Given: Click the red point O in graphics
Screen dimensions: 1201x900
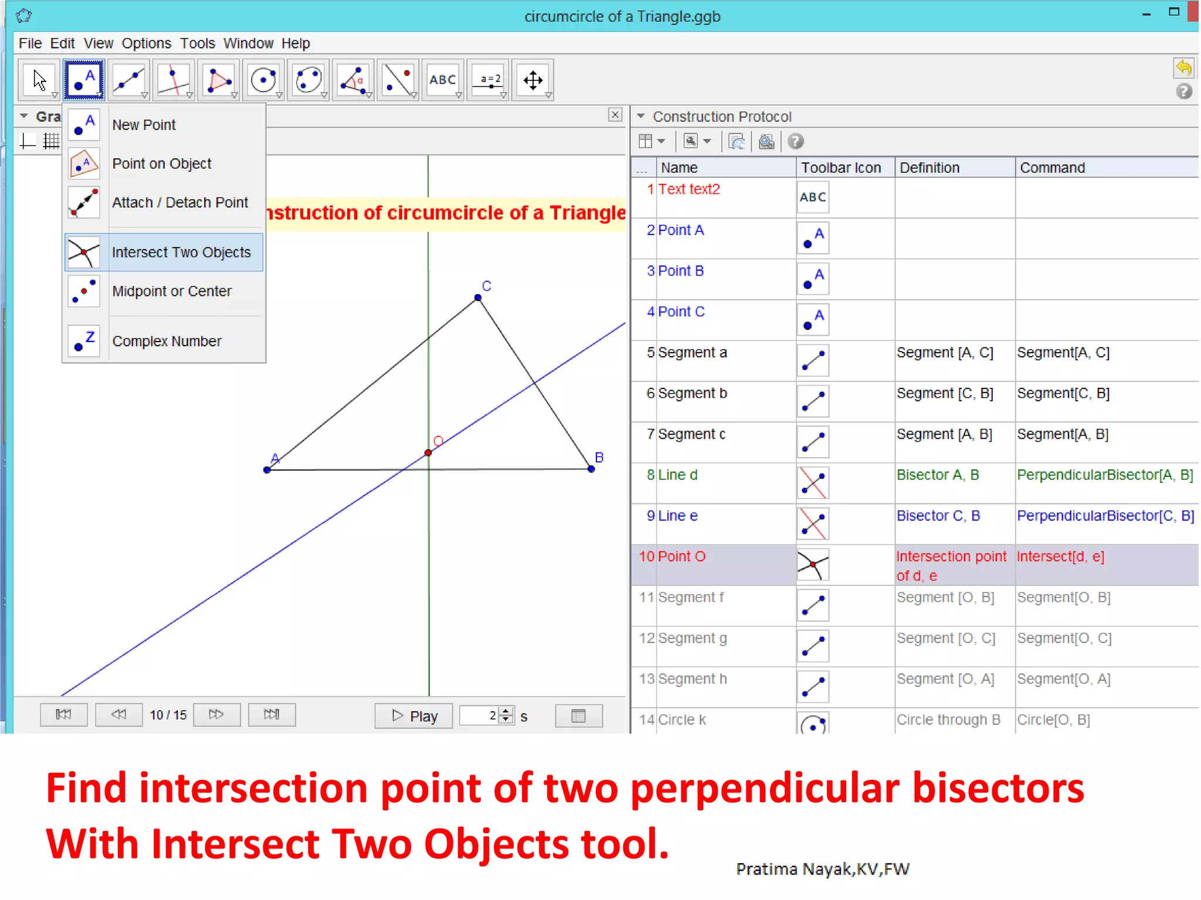Looking at the screenshot, I should point(428,453).
